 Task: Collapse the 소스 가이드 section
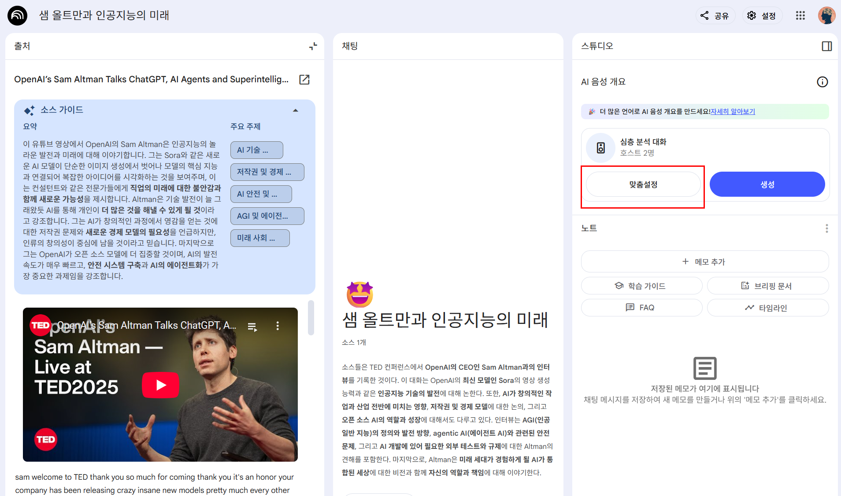pyautogui.click(x=296, y=110)
